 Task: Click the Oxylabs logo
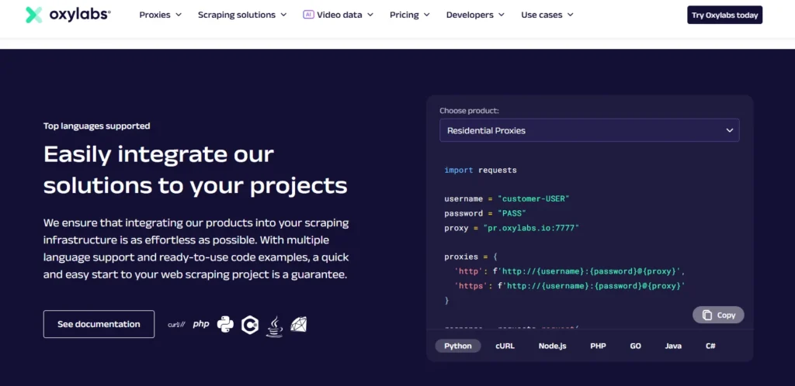(x=68, y=15)
